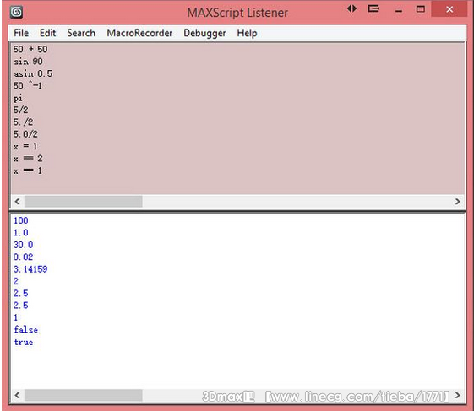Viewport: 474px width, 411px height.
Task: Open the Help menu
Action: 247,33
